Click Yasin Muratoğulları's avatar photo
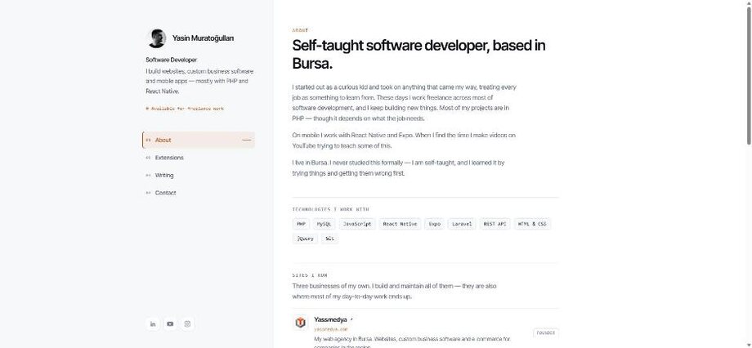Image resolution: width=752 pixels, height=348 pixels. [x=156, y=38]
